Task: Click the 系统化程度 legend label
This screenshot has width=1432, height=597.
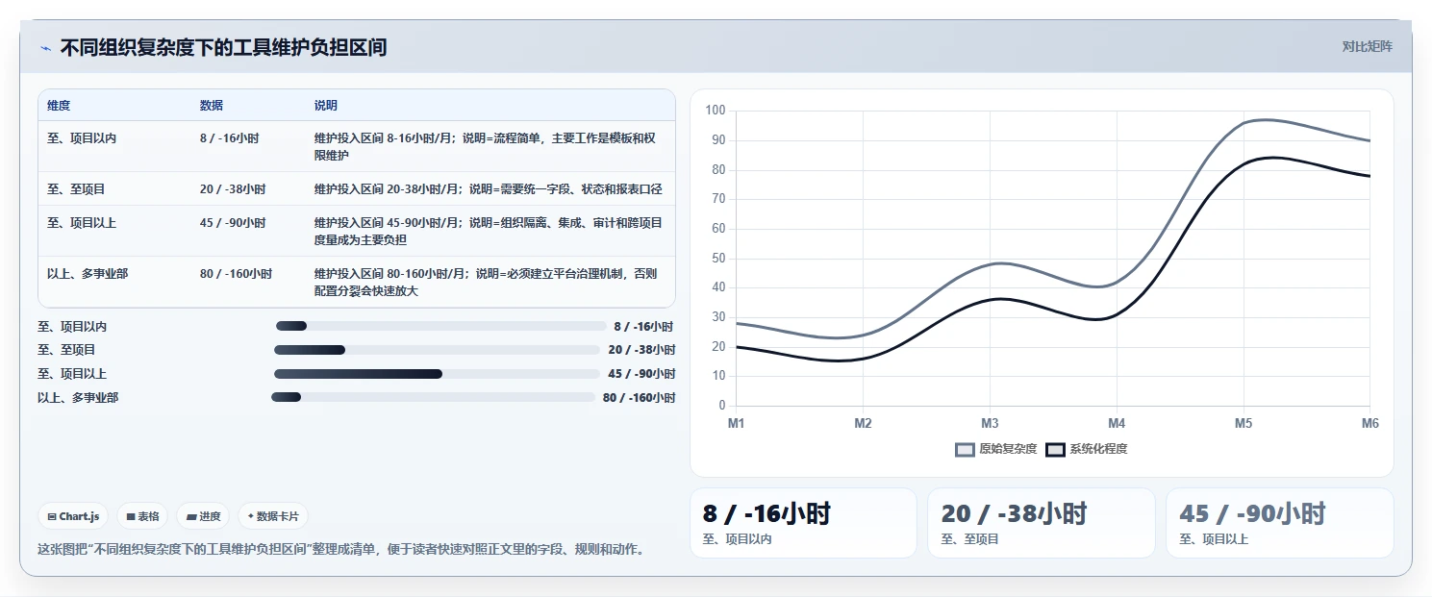Action: (x=1098, y=449)
